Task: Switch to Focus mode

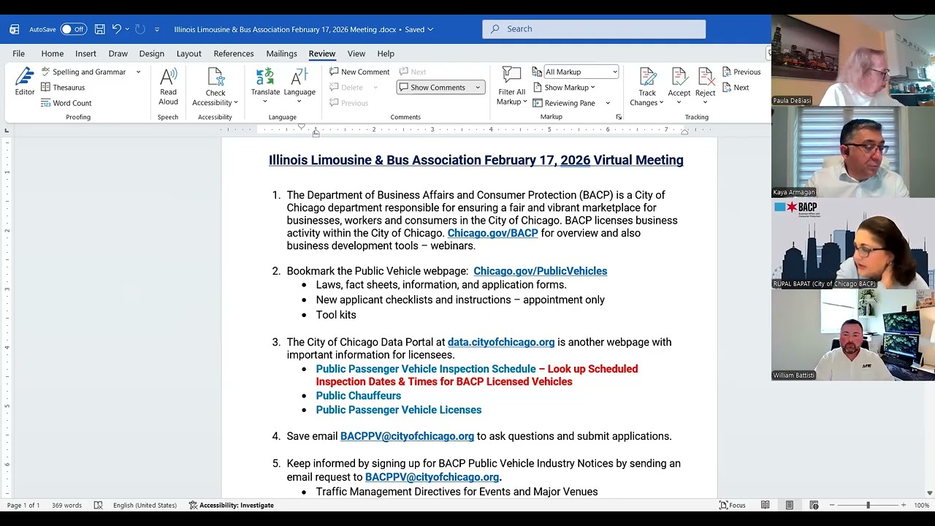Action: (732, 505)
